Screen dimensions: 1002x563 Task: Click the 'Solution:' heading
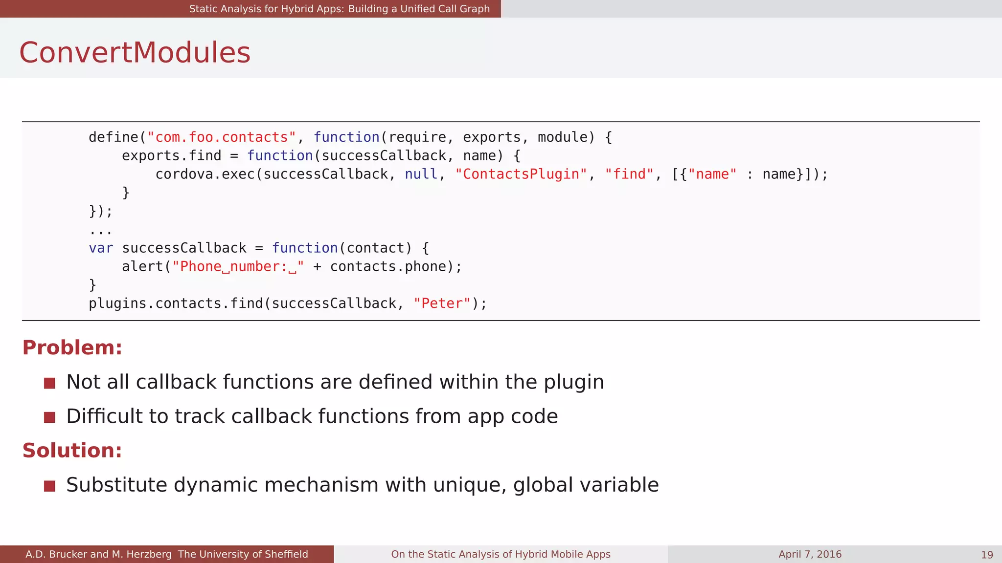(x=72, y=450)
